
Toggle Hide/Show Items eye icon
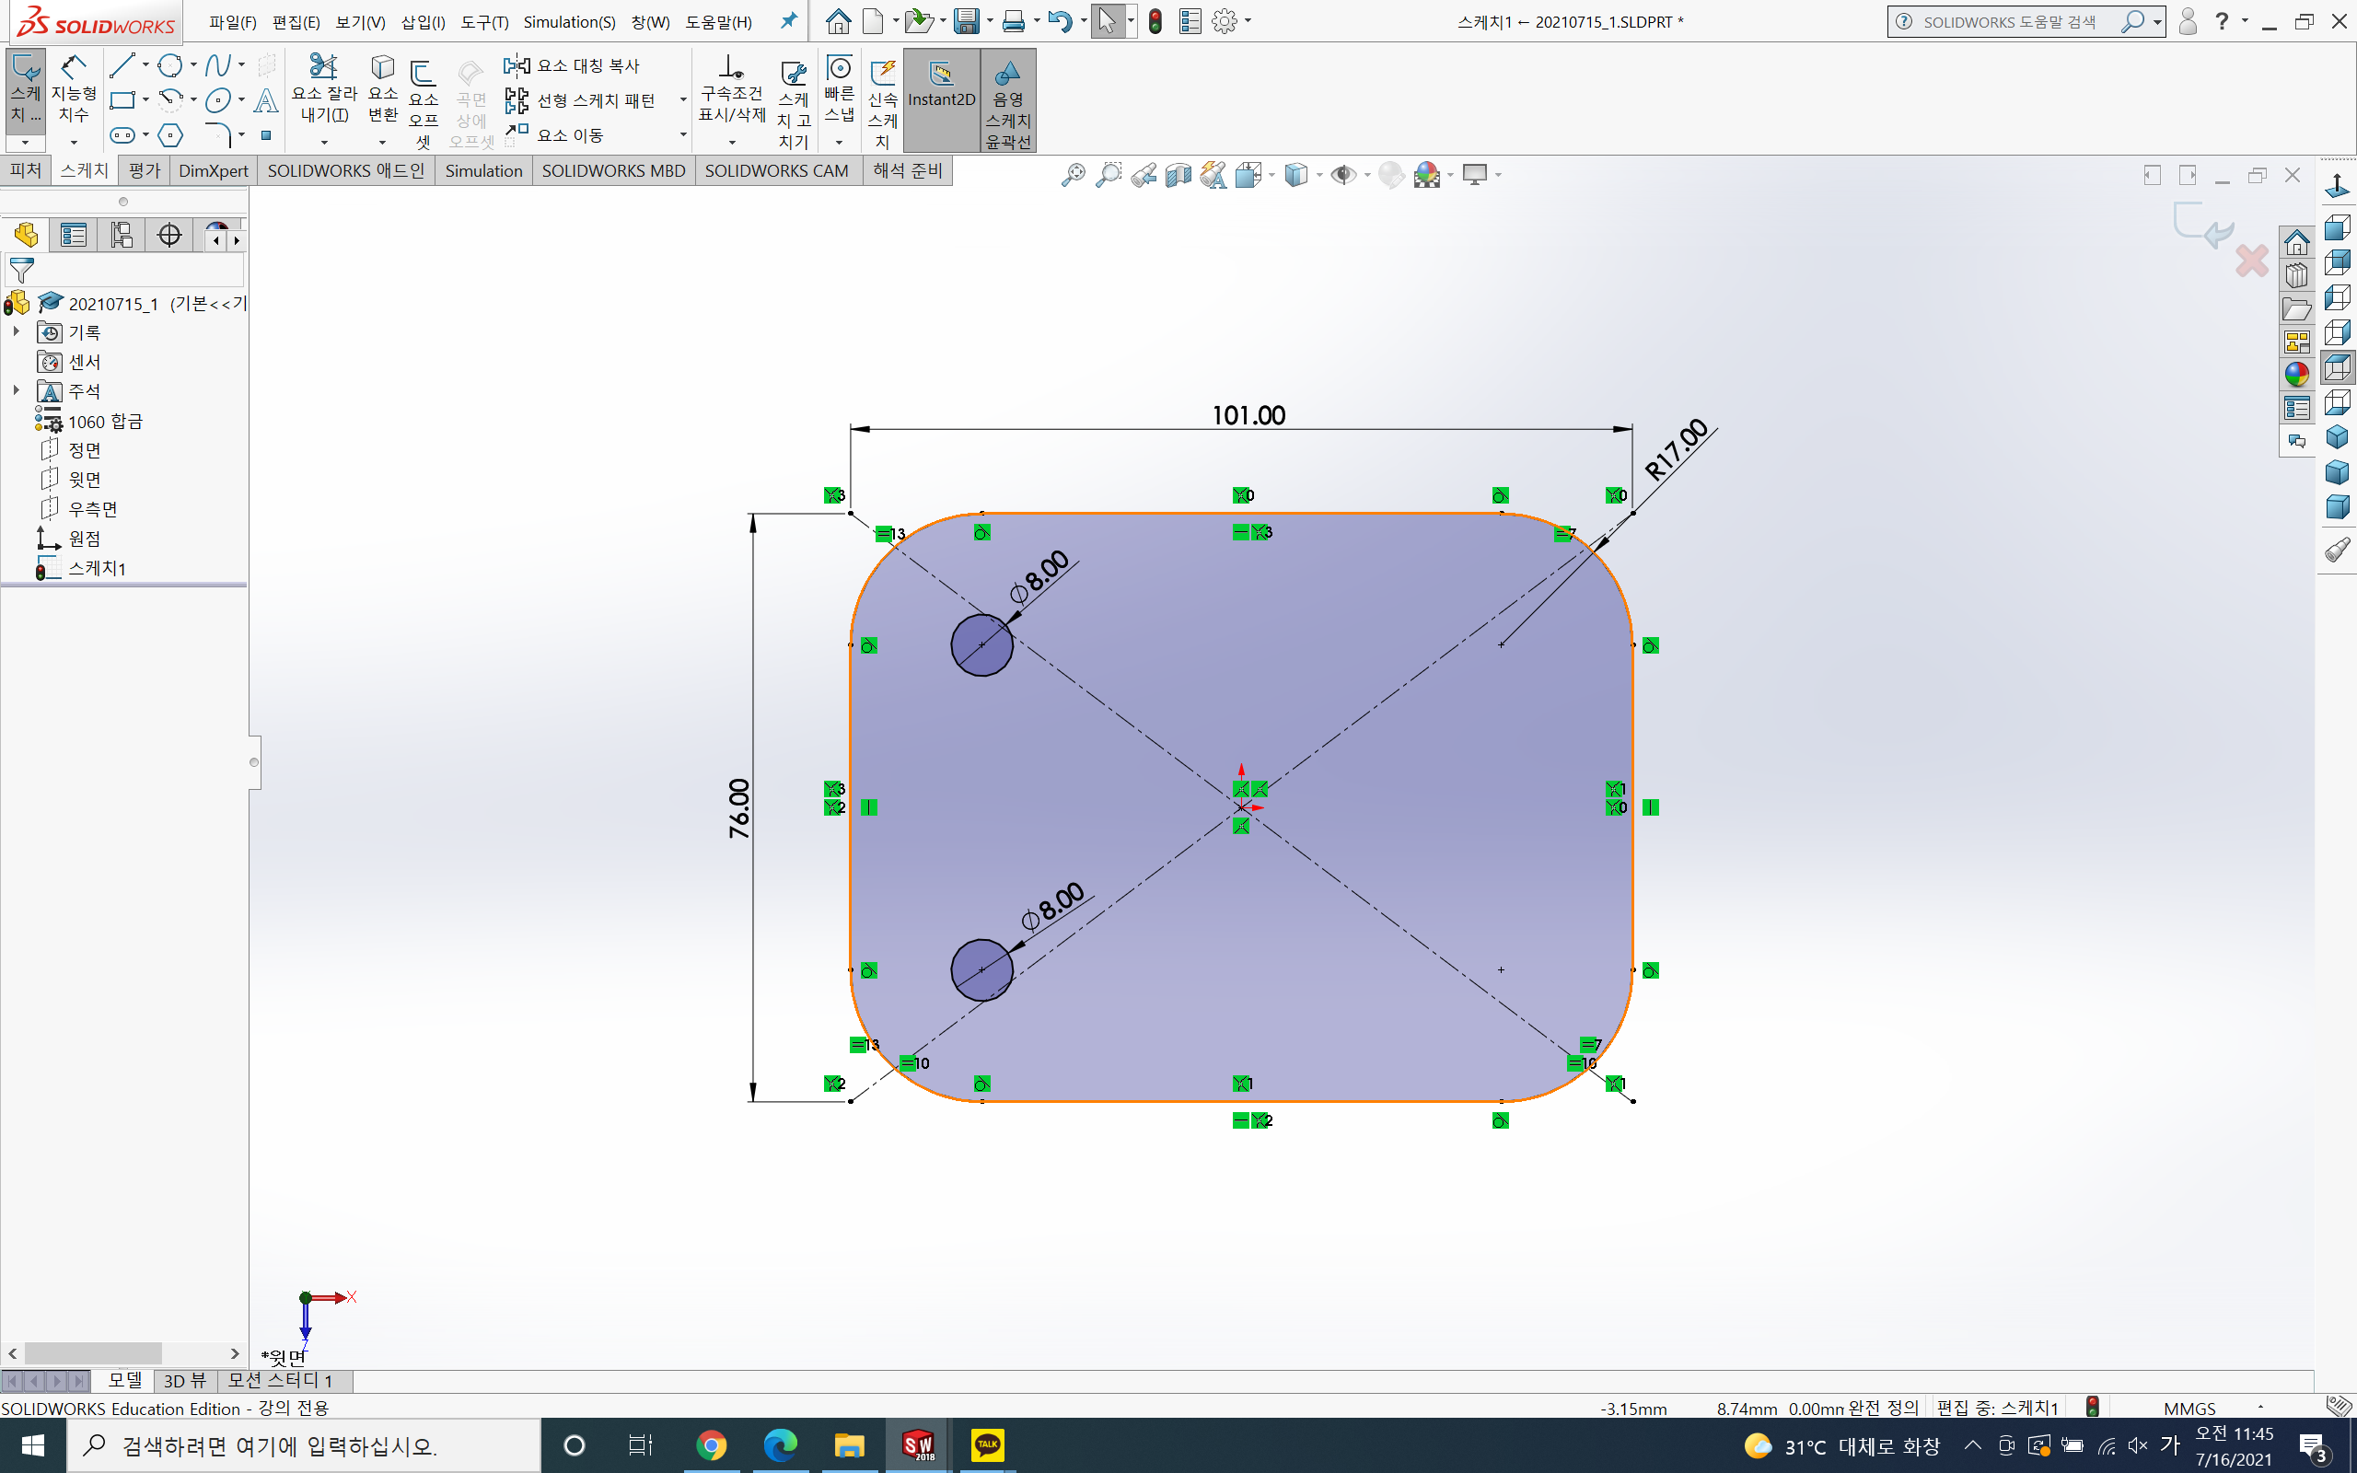[1343, 175]
